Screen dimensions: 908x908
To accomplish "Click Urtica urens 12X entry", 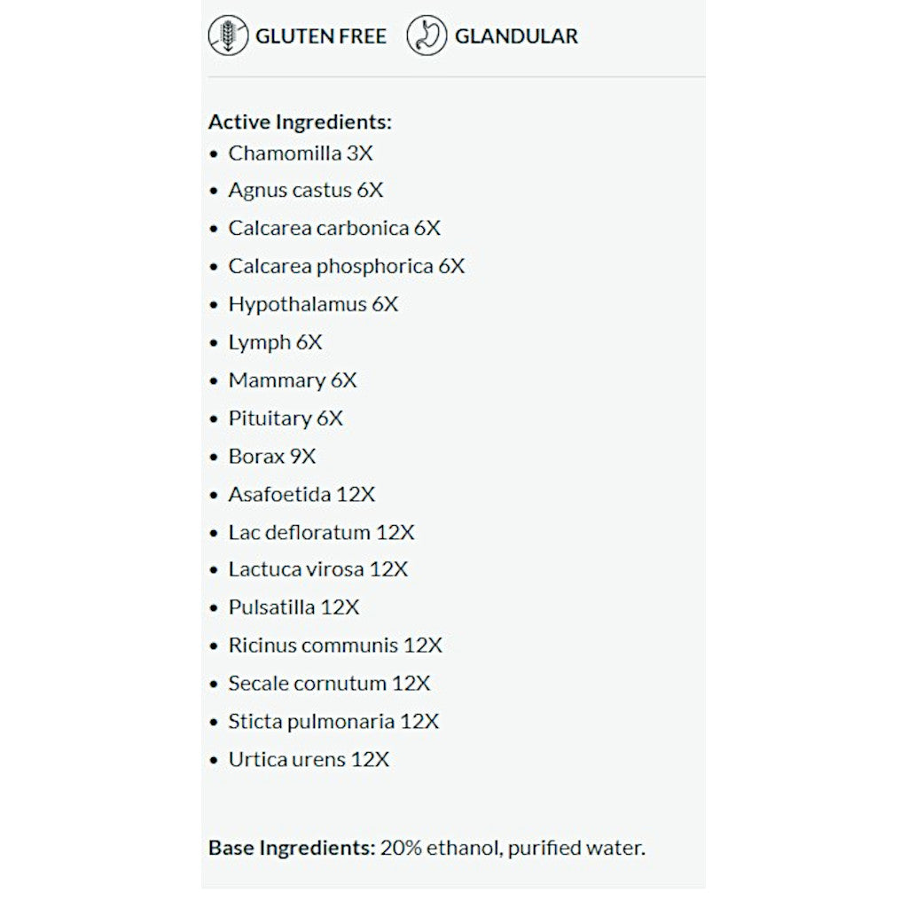I will point(309,759).
